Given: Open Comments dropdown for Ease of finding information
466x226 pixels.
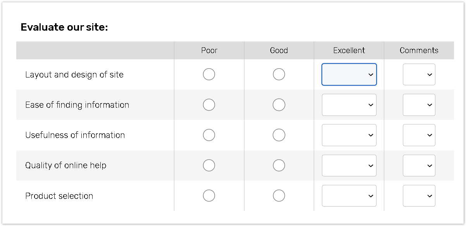Looking at the screenshot, I should (419, 105).
